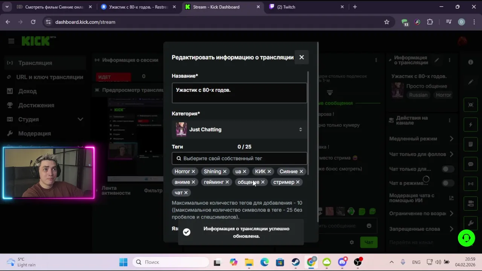Open the Модерация section
This screenshot has width=482, height=271.
tap(46, 134)
